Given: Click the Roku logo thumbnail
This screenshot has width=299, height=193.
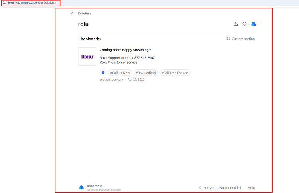Looking at the screenshot, I should 87,57.
